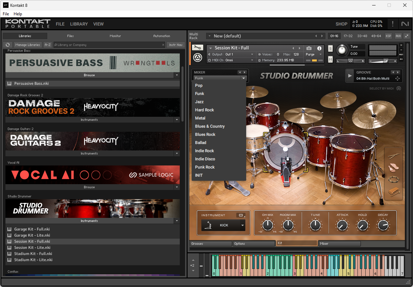Clear the library search field
Viewport: 413px width, 287px height.
[x=163, y=45]
